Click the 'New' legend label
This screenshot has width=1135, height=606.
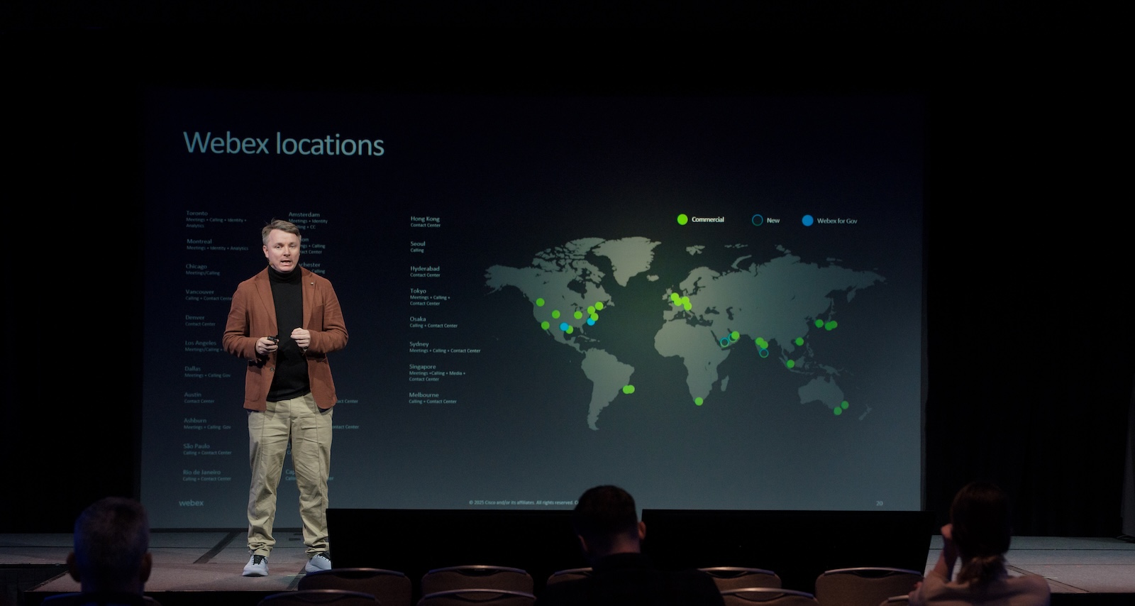[773, 221]
